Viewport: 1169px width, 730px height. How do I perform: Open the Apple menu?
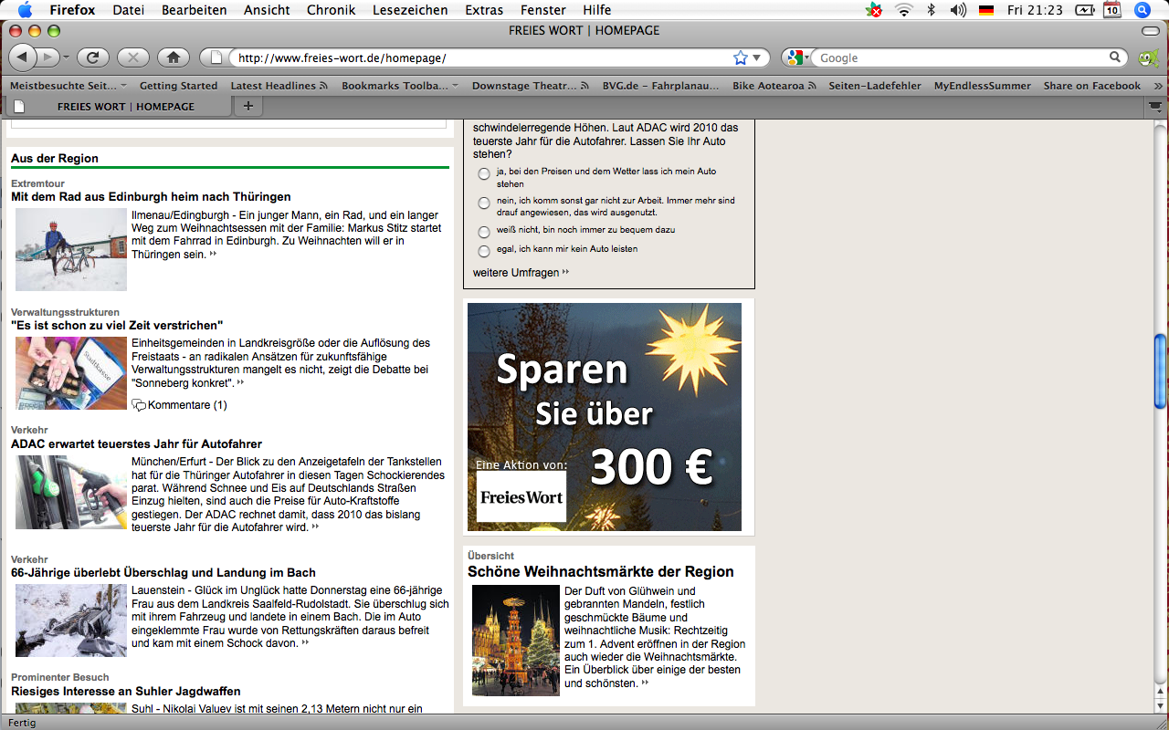[25, 10]
